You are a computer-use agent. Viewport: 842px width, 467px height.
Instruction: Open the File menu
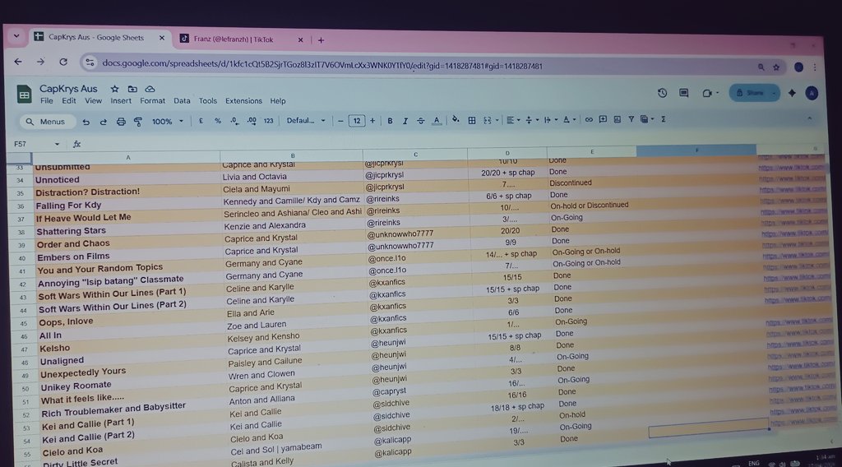pyautogui.click(x=47, y=101)
